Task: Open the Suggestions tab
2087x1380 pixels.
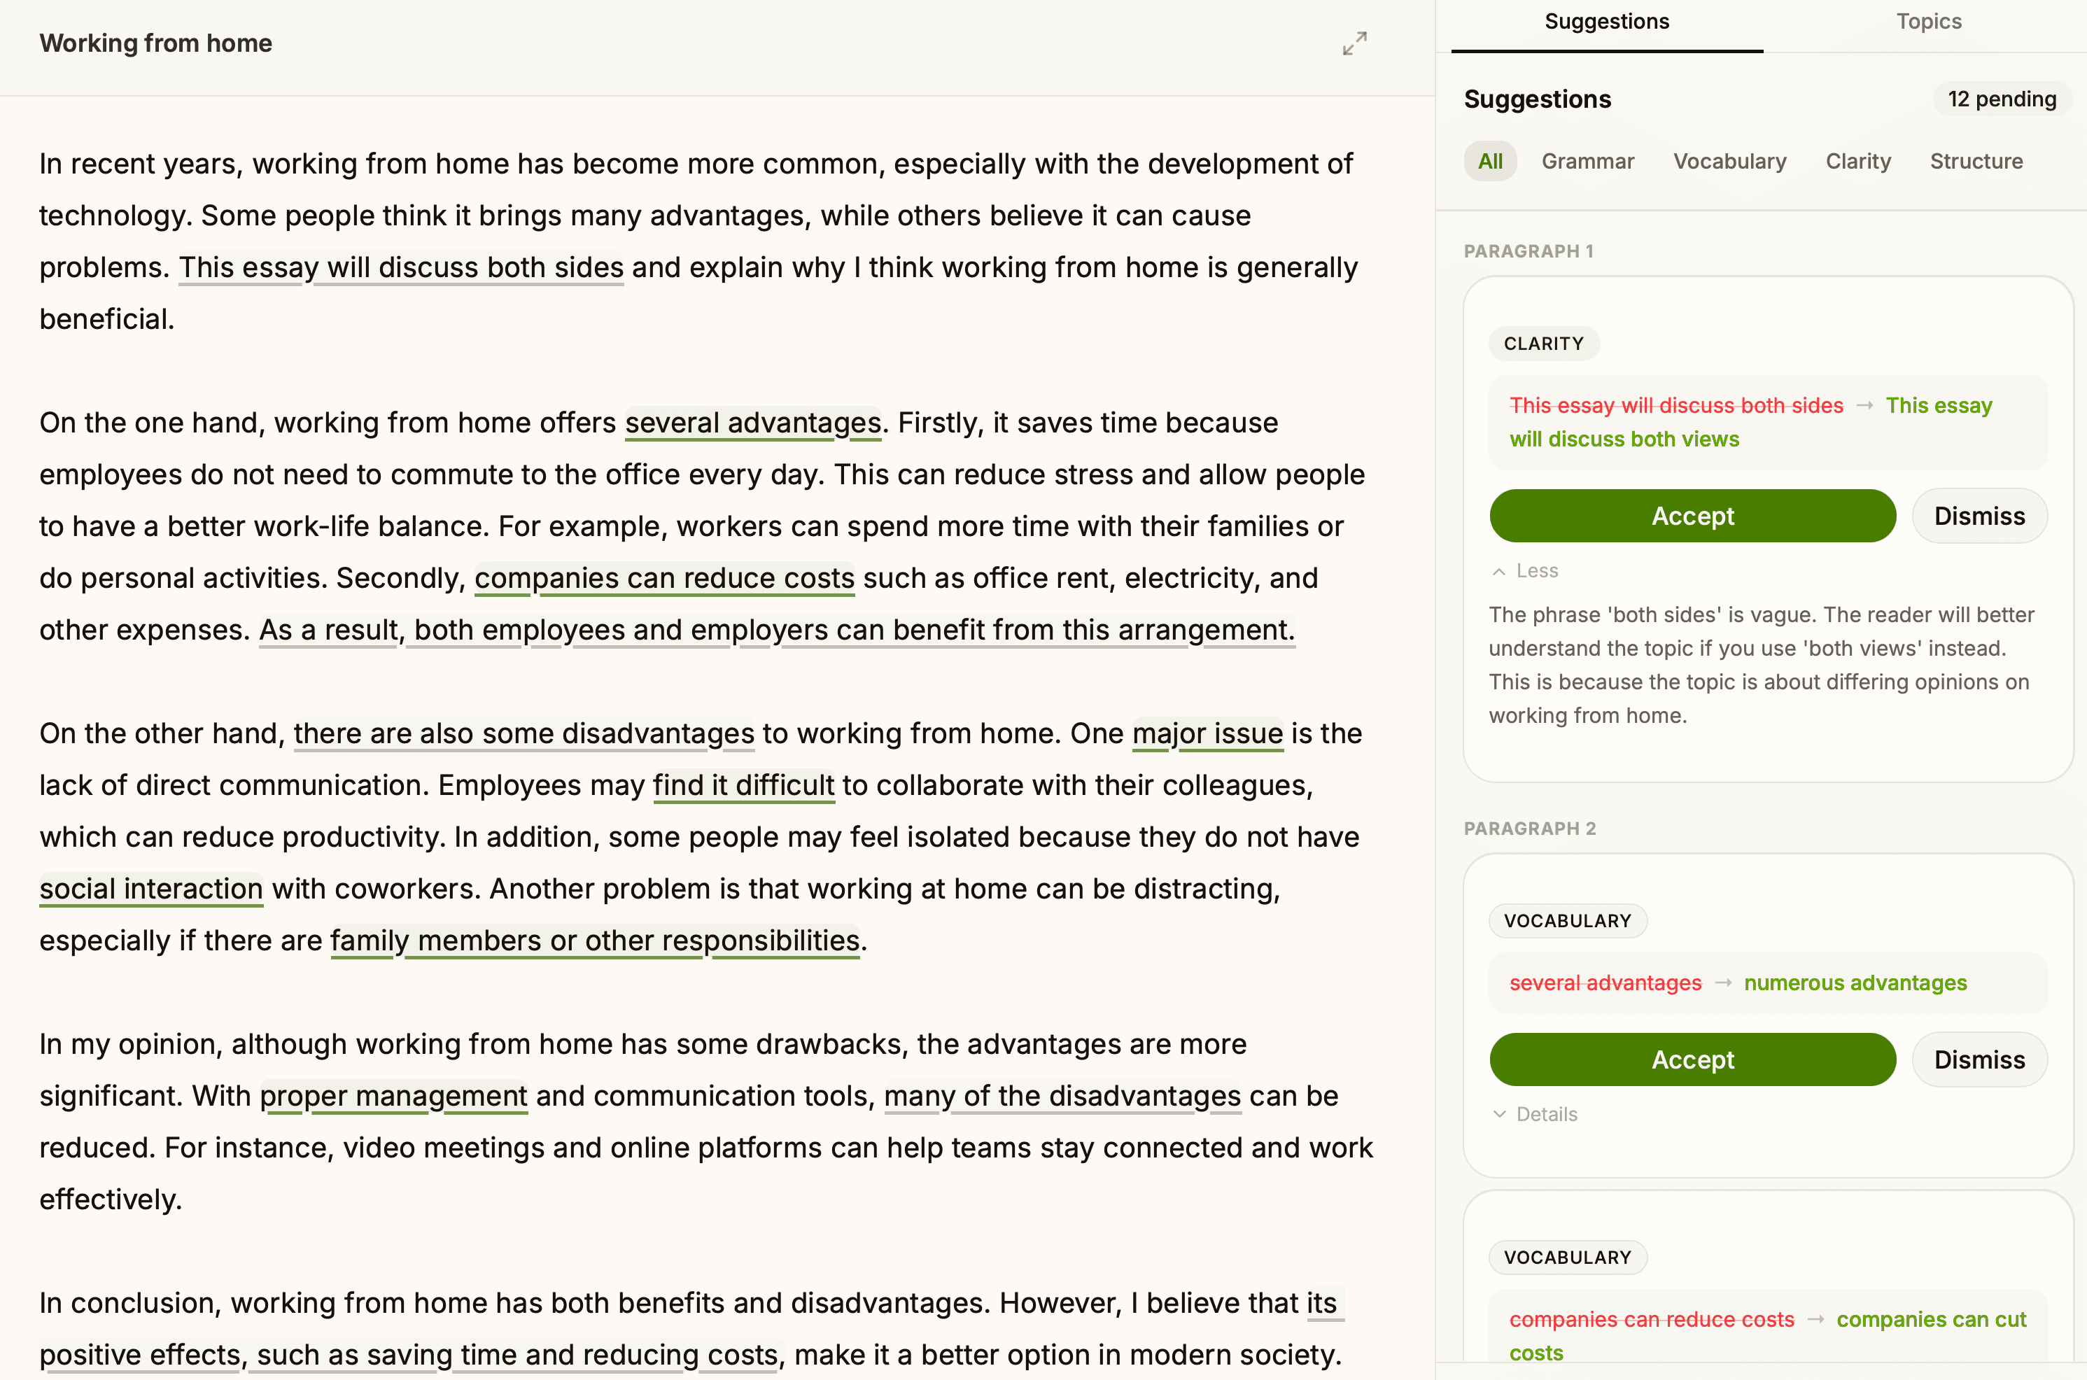Action: point(1606,22)
